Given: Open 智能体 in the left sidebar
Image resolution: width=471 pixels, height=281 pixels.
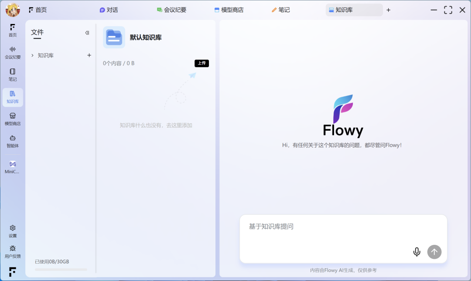Looking at the screenshot, I should pyautogui.click(x=13, y=141).
